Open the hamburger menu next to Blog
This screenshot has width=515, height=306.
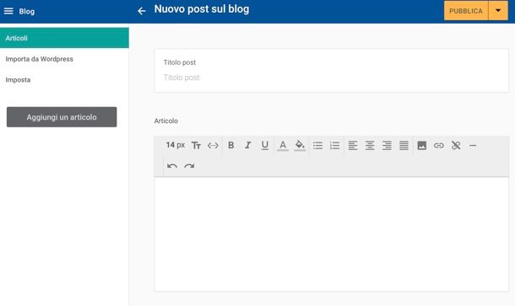click(x=8, y=11)
